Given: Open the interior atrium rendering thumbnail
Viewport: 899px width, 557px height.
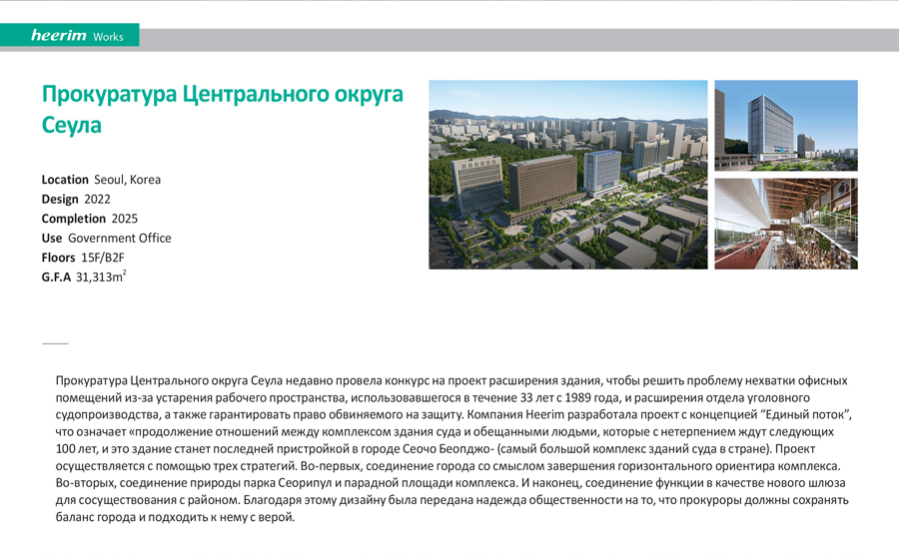Looking at the screenshot, I should (786, 224).
